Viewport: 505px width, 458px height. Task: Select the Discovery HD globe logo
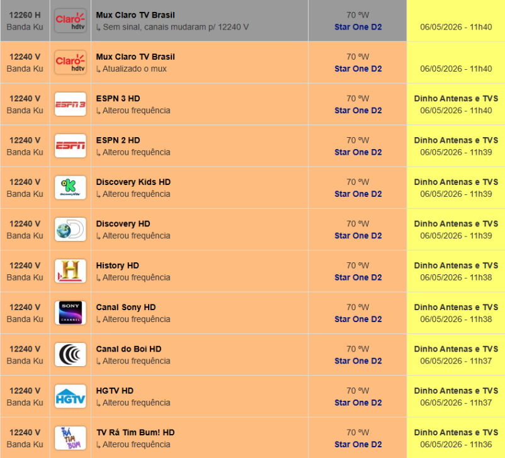[71, 230]
